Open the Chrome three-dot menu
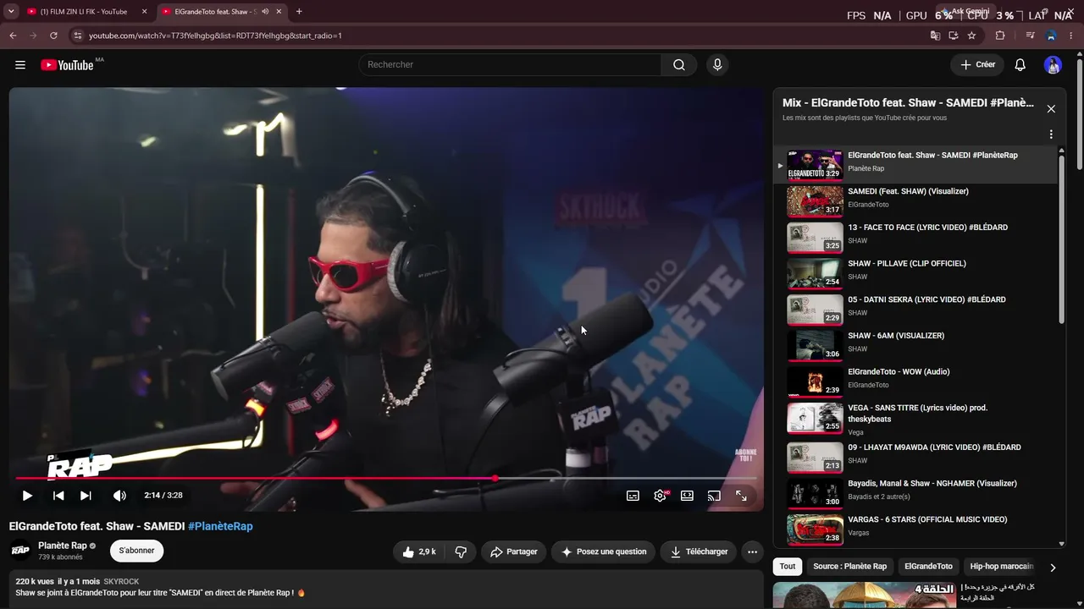 pos(1072,36)
